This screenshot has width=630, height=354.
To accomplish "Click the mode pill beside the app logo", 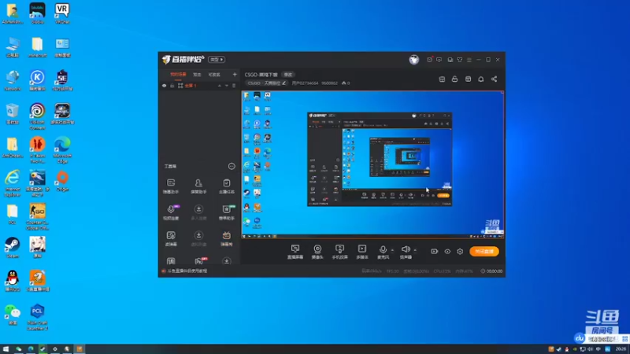I will 217,60.
